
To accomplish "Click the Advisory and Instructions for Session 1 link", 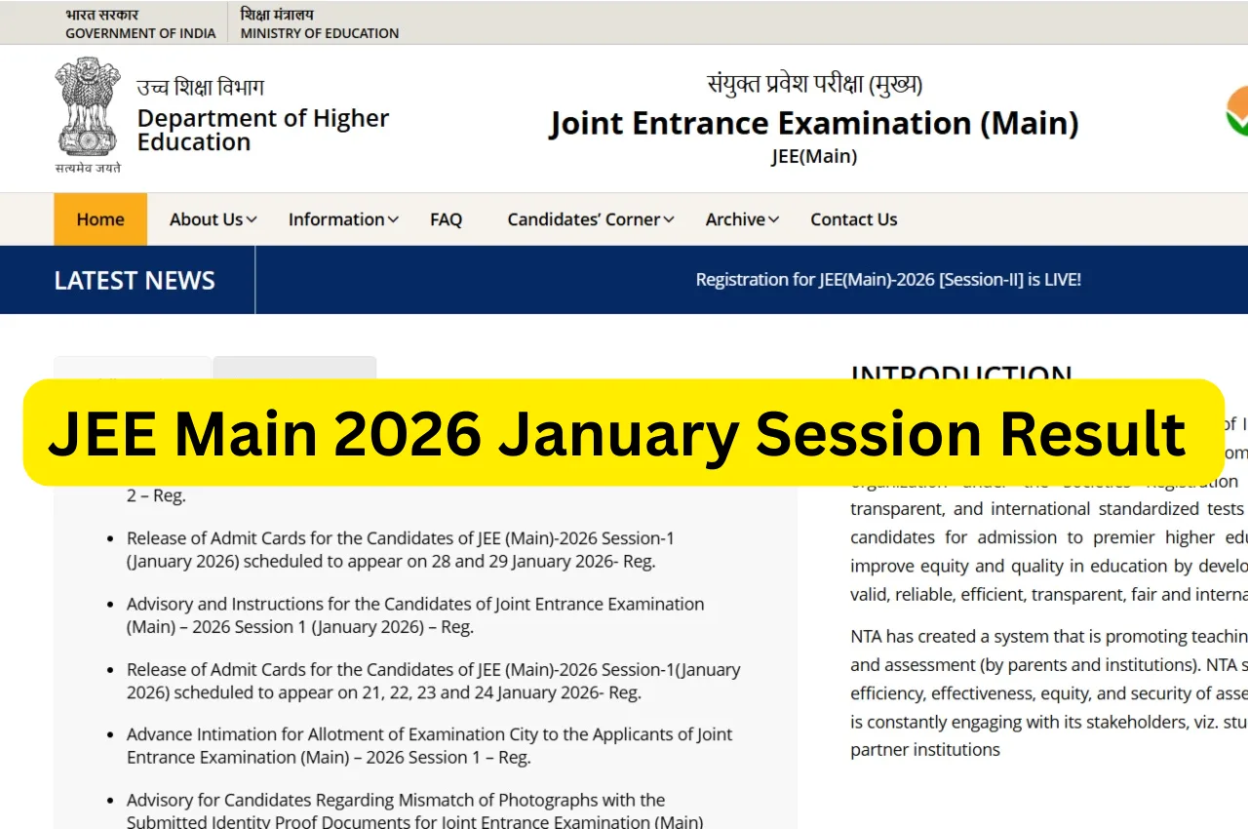I will (415, 615).
